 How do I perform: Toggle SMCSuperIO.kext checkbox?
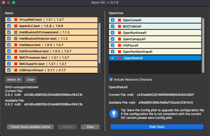[x=9, y=64]
